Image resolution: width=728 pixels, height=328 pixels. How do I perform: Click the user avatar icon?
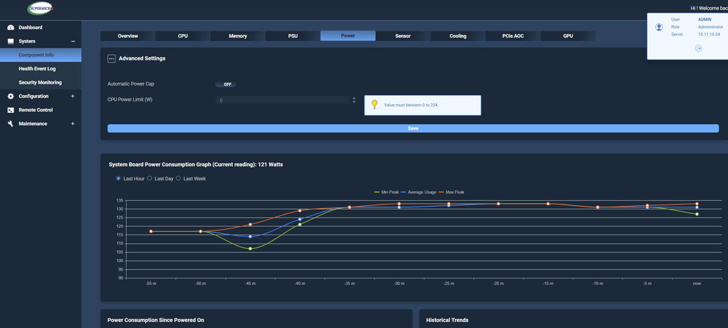(659, 27)
